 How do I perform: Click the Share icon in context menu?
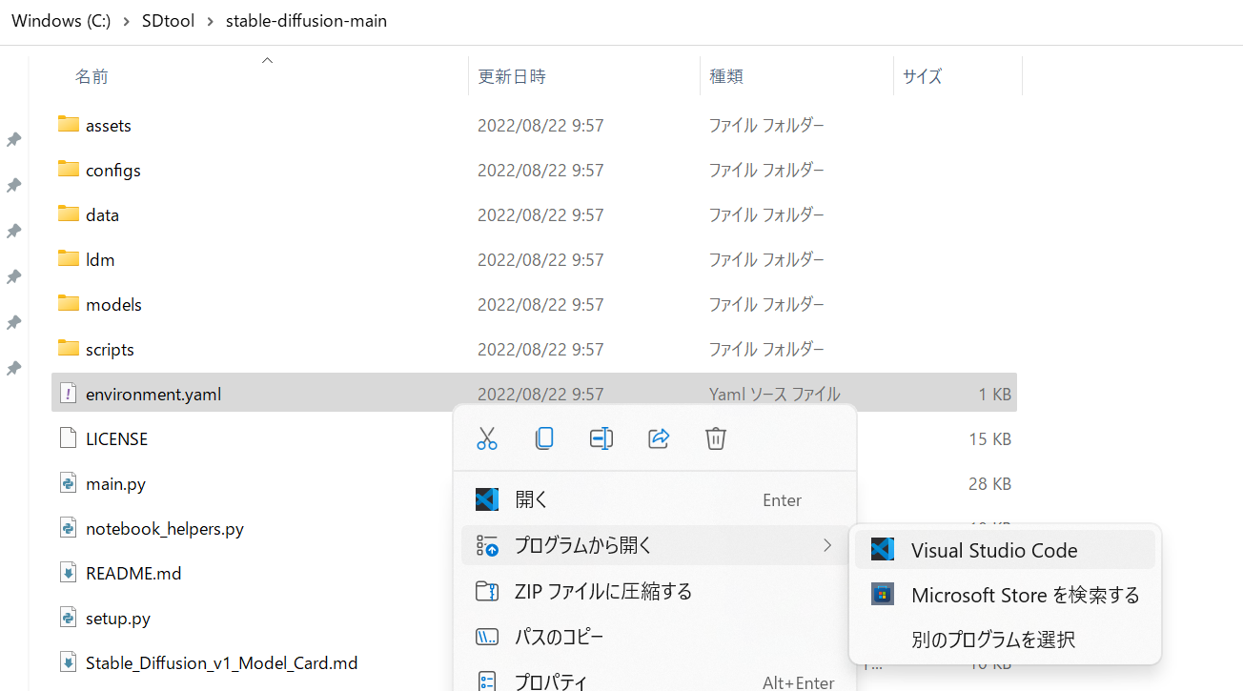click(x=659, y=438)
